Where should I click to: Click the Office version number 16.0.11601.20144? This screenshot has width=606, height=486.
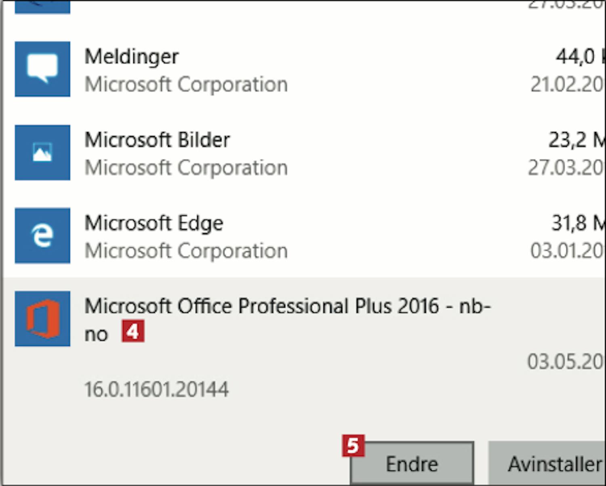(156, 390)
